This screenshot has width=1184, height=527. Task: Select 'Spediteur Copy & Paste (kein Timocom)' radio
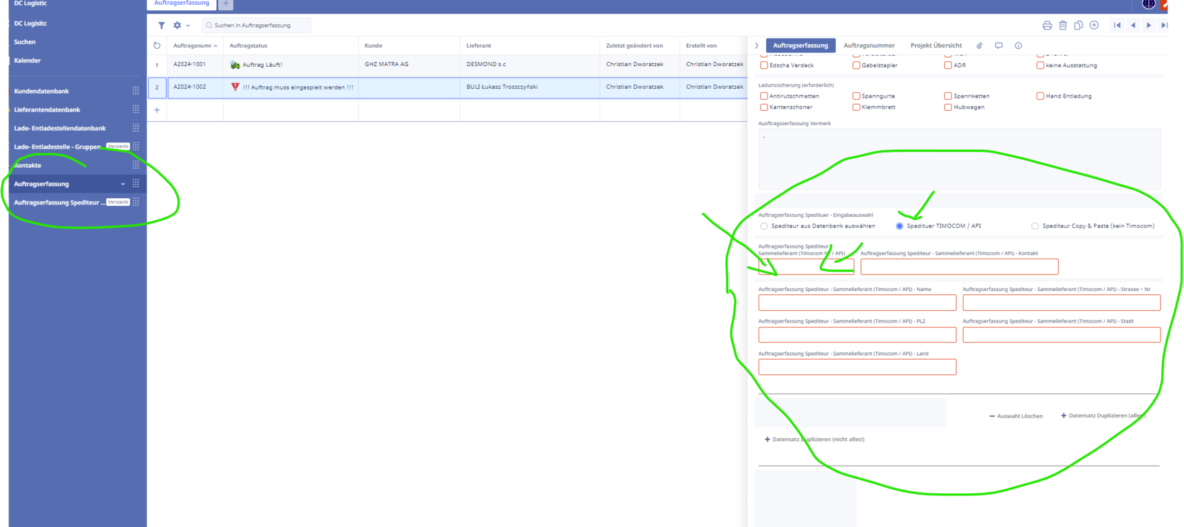click(x=1035, y=226)
